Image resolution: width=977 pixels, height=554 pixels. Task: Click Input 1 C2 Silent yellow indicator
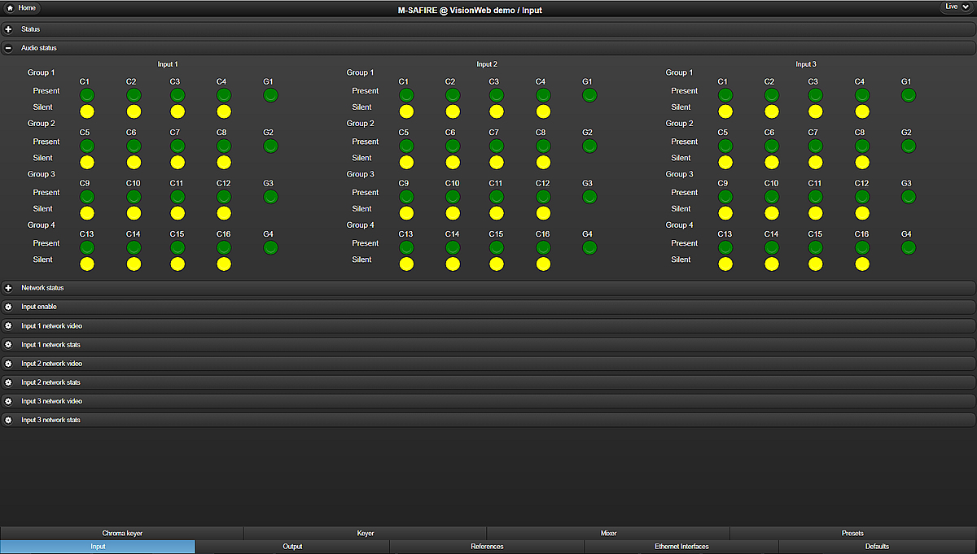(x=134, y=111)
